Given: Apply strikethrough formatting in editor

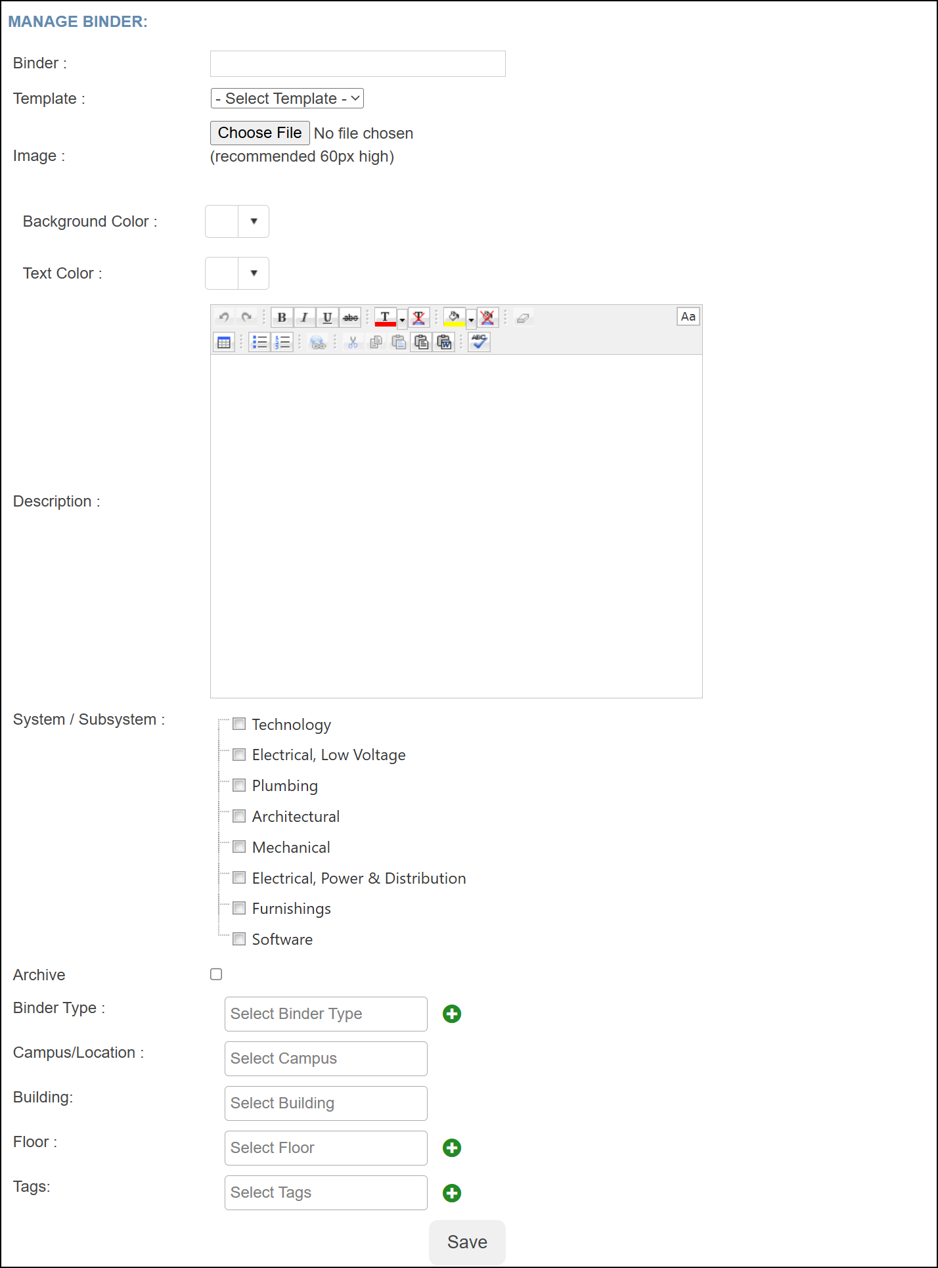Looking at the screenshot, I should [x=350, y=317].
